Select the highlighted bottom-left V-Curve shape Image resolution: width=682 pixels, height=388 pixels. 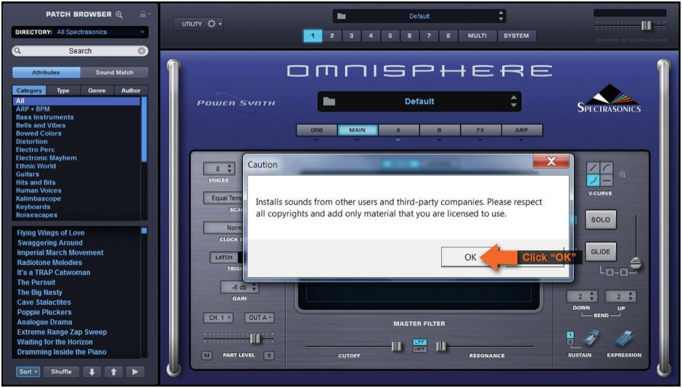pos(593,180)
